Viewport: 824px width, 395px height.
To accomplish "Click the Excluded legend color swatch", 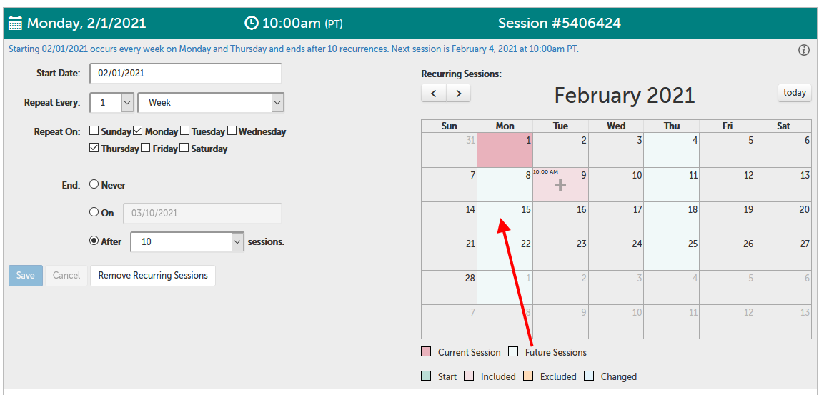I will (529, 376).
